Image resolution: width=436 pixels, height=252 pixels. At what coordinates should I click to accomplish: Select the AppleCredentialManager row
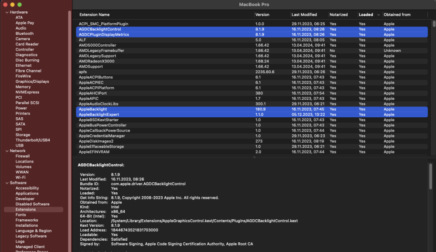click(x=252, y=136)
